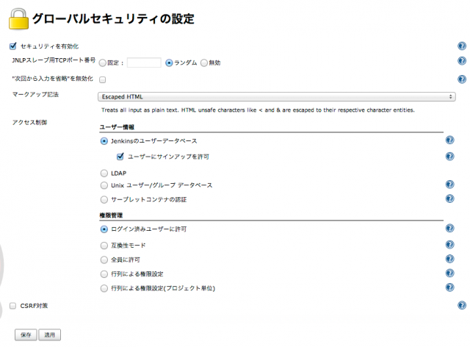Viewport: 470px width, 347px height.
Task: Check "次回から入力を省略"を無効化 box
Action: (103, 79)
